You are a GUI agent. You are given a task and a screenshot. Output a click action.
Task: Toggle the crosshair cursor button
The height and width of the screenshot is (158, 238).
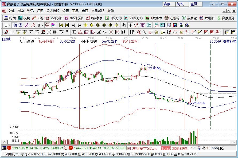coord(130,25)
